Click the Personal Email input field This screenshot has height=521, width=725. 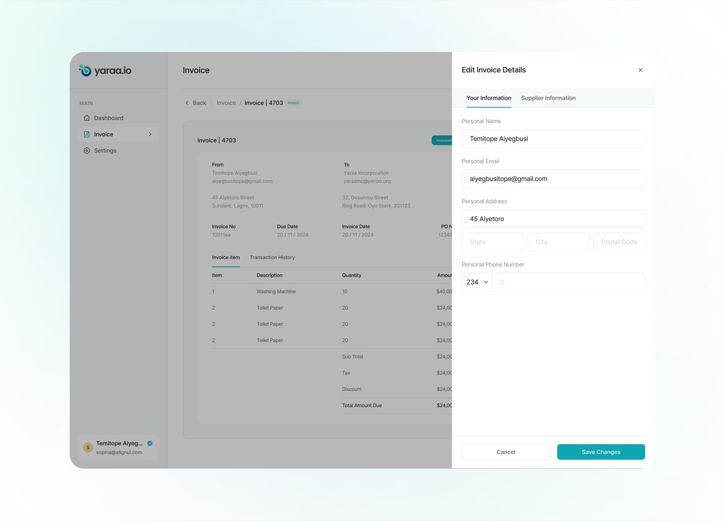click(553, 179)
